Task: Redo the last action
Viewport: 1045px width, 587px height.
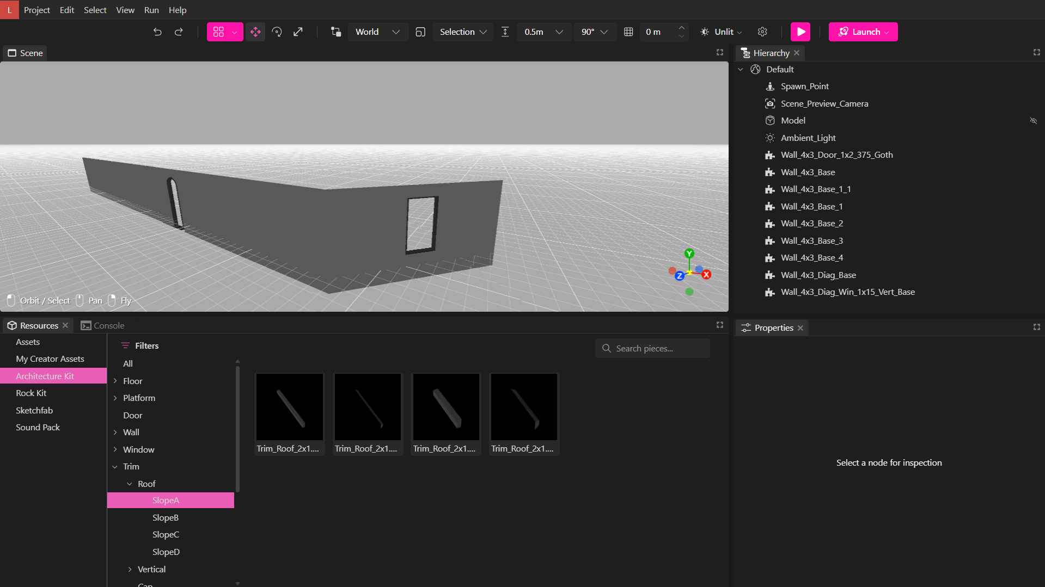Action: click(x=179, y=32)
